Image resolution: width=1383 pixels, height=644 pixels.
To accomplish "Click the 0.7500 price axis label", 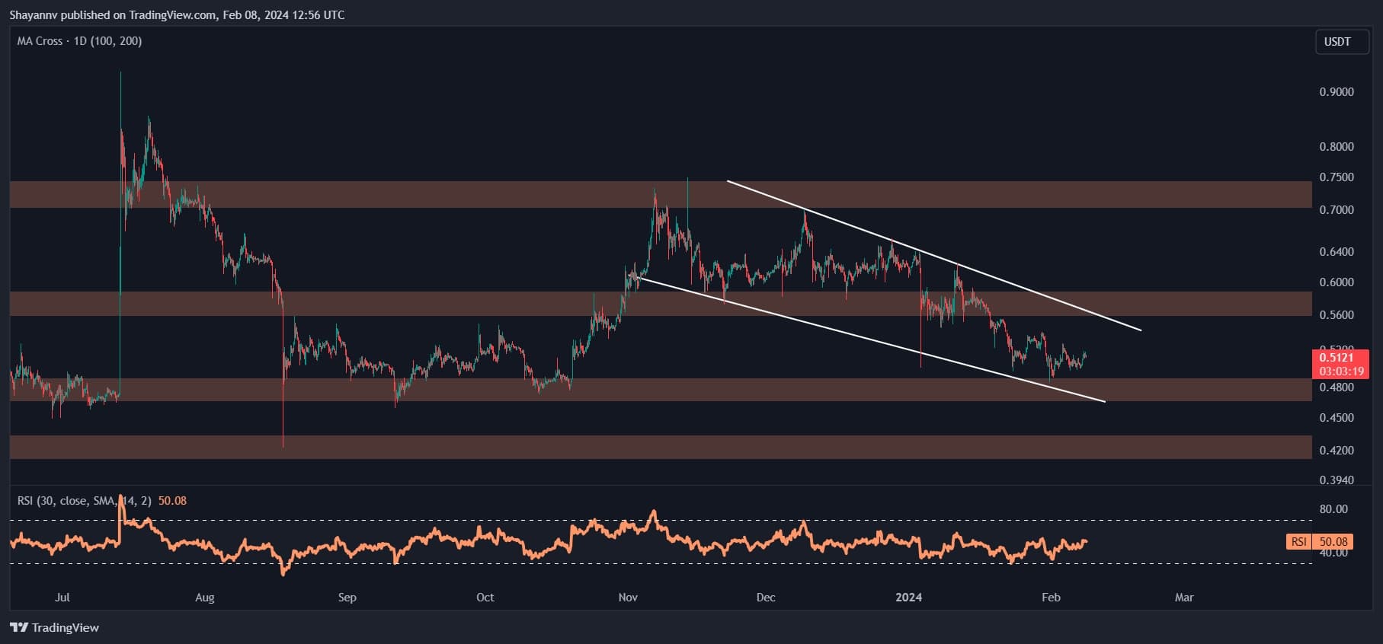I will 1337,177.
